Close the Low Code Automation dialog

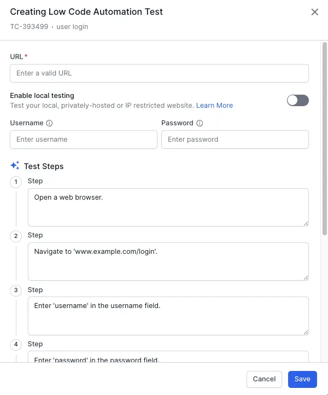[x=314, y=12]
